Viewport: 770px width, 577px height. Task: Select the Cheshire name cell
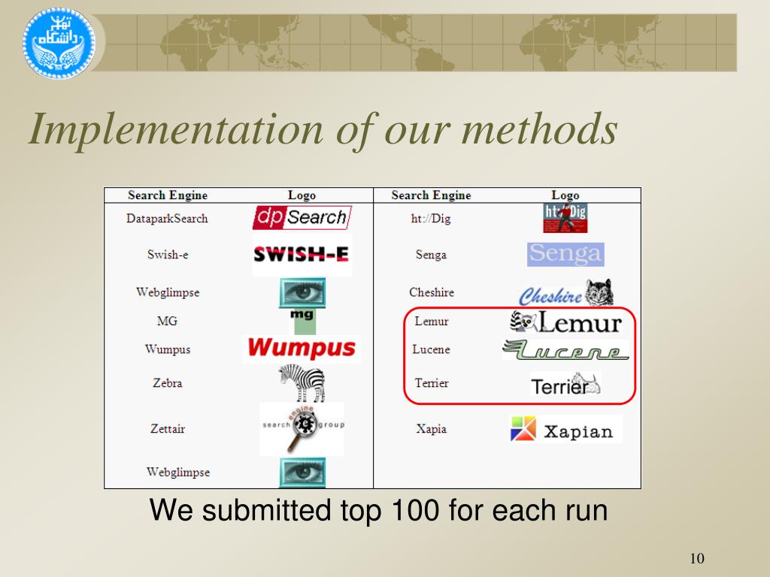(432, 292)
